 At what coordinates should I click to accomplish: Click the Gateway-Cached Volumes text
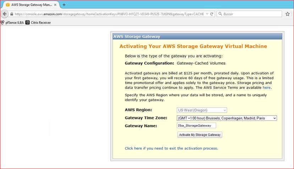click(x=201, y=63)
